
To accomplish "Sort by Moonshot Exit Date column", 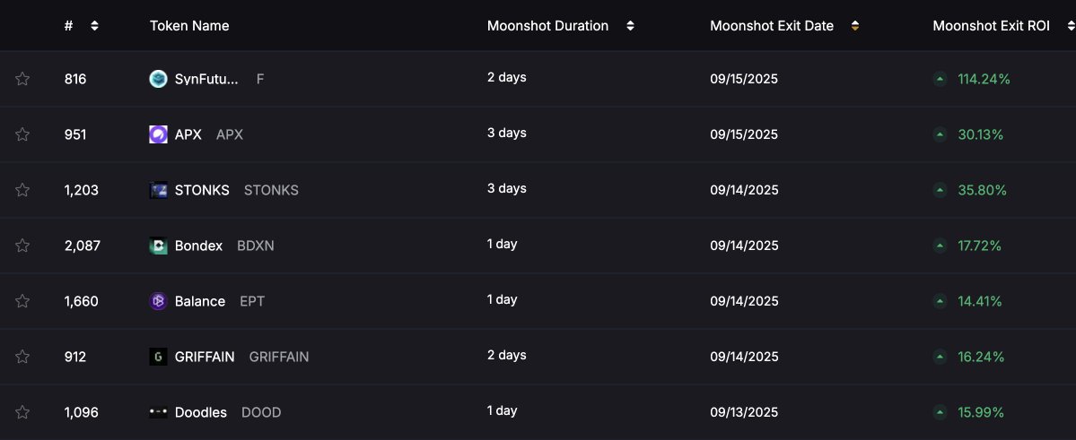I will click(854, 26).
